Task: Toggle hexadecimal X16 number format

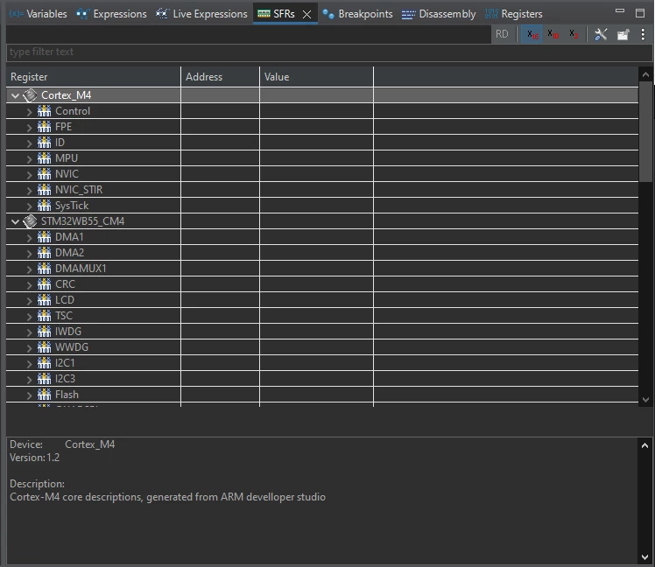Action: 532,34
